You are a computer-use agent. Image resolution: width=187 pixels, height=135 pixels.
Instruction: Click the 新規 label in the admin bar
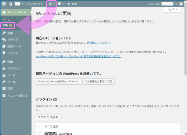pos(74,4)
